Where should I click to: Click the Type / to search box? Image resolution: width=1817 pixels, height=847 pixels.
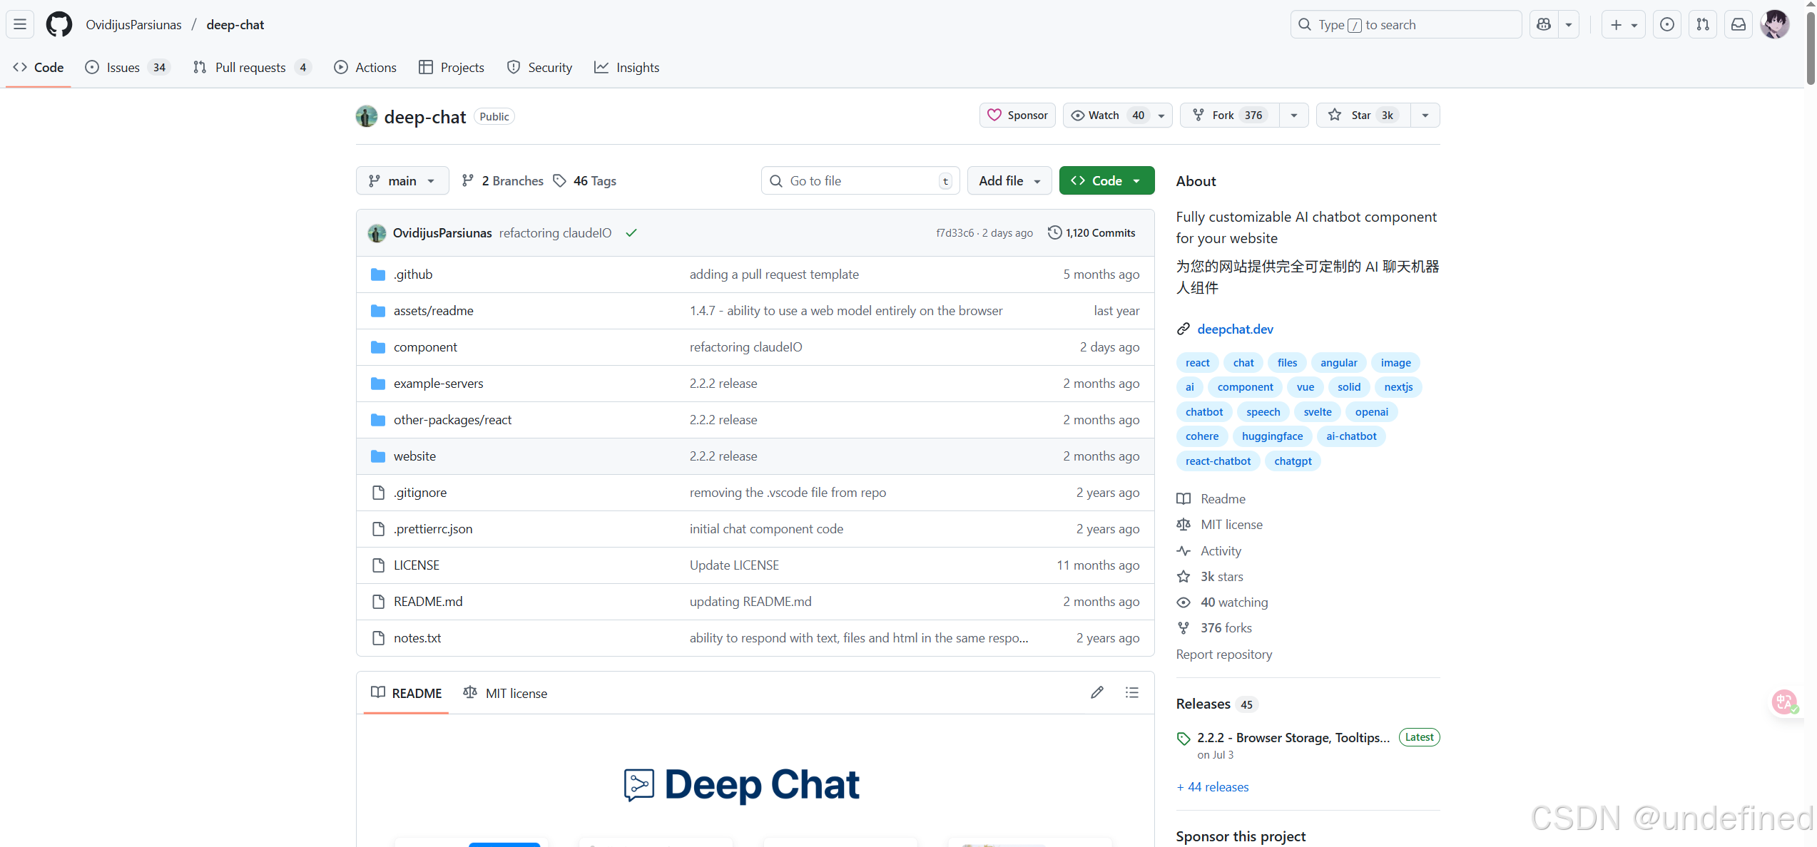point(1406,24)
